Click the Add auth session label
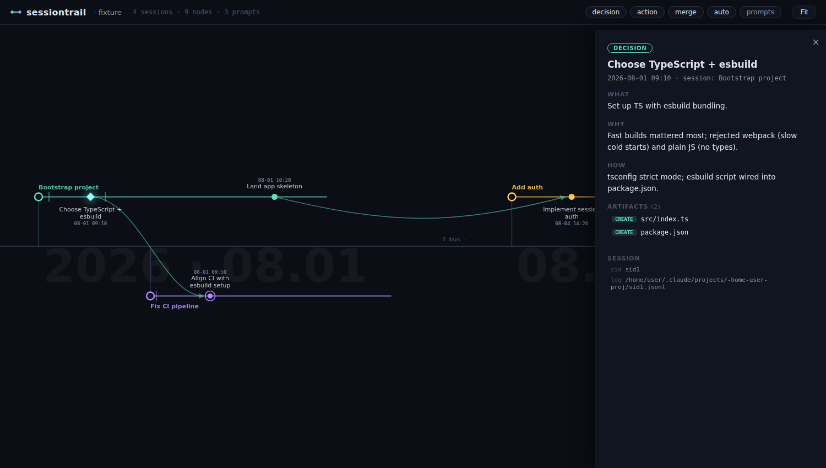The height and width of the screenshot is (468, 826). click(527, 187)
